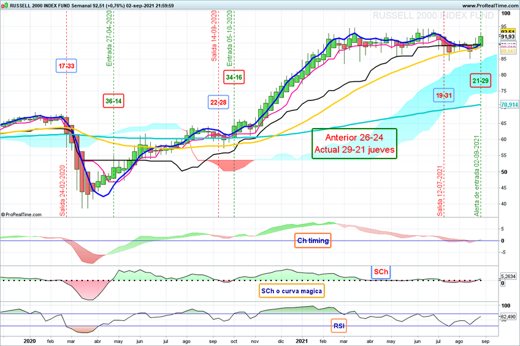Click the red 'SCh' label box

pyautogui.click(x=381, y=272)
